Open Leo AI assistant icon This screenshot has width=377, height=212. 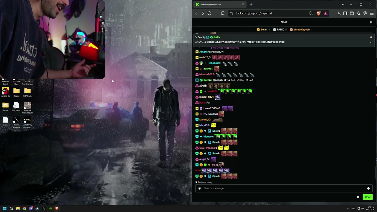pos(358,13)
